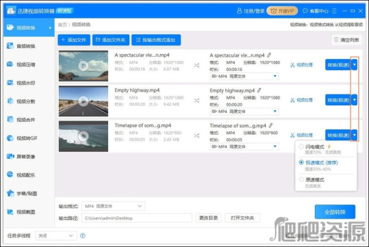Collapse conversion mode arrow for Timelapse row
The width and height of the screenshot is (369, 247).
coord(354,136)
